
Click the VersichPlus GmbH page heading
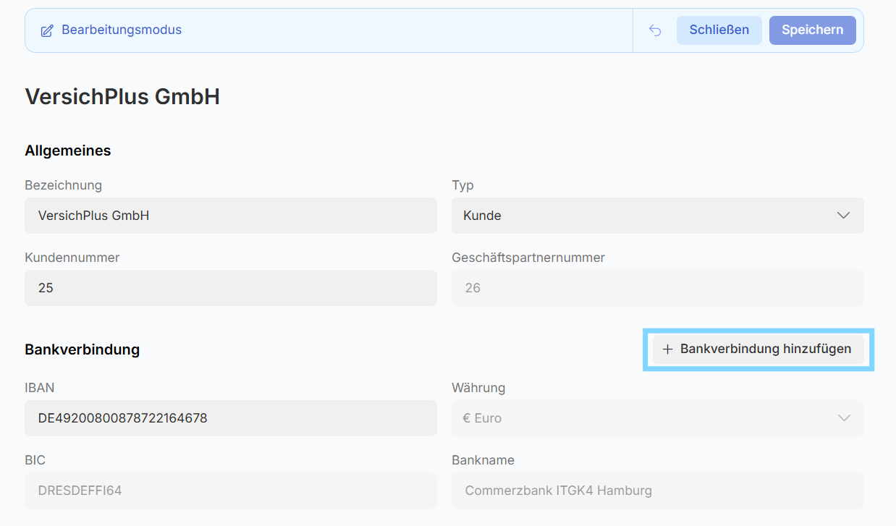click(x=122, y=96)
